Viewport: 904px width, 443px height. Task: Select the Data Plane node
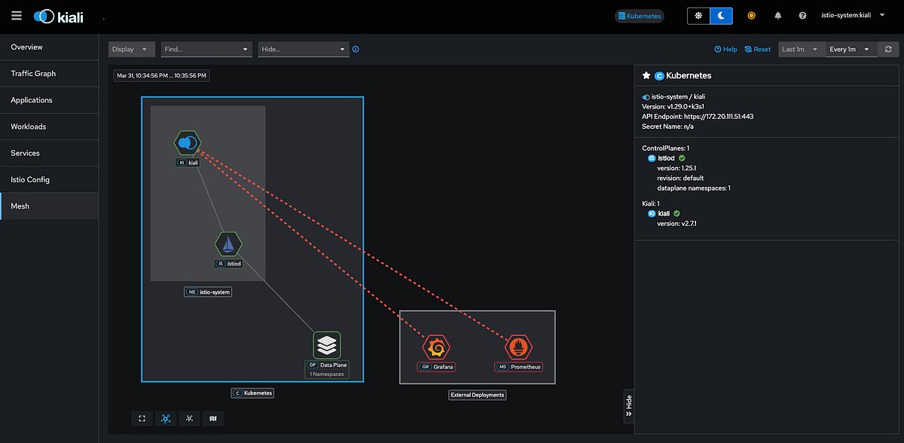point(326,345)
